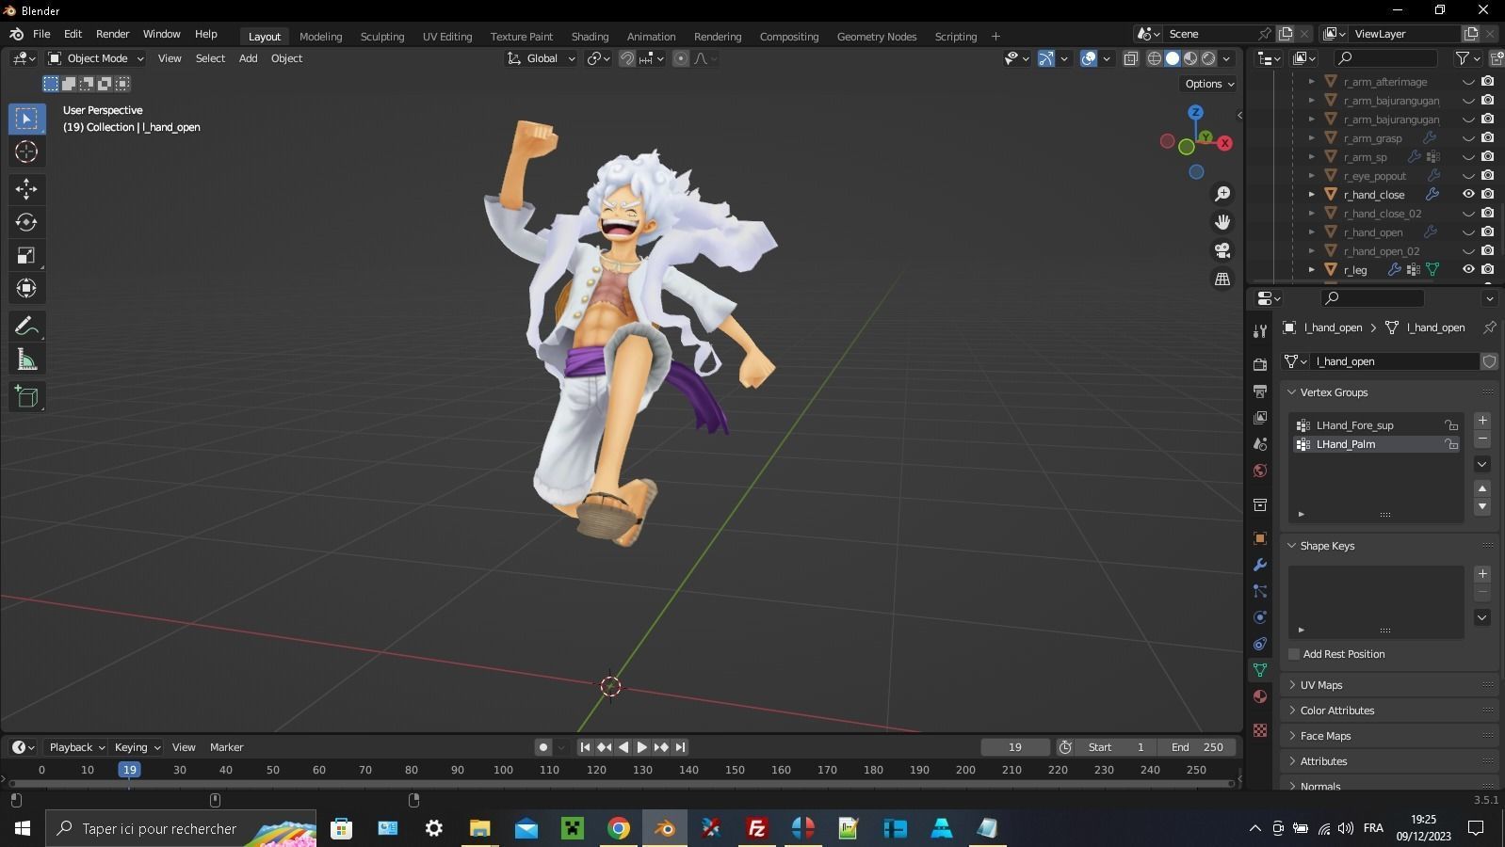Disable render for r_arm_grasp camera icon
The image size is (1505, 847).
[x=1488, y=137]
